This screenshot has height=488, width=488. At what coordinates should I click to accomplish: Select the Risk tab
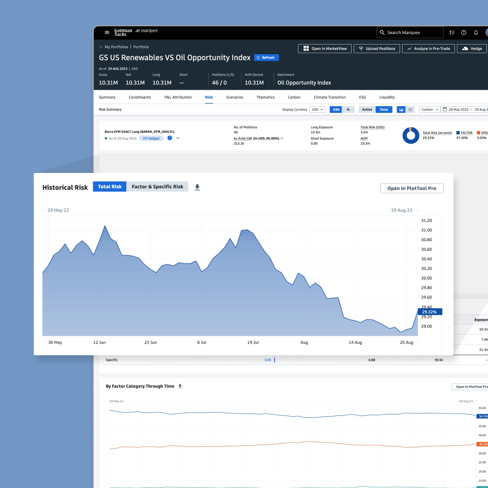pos(209,97)
